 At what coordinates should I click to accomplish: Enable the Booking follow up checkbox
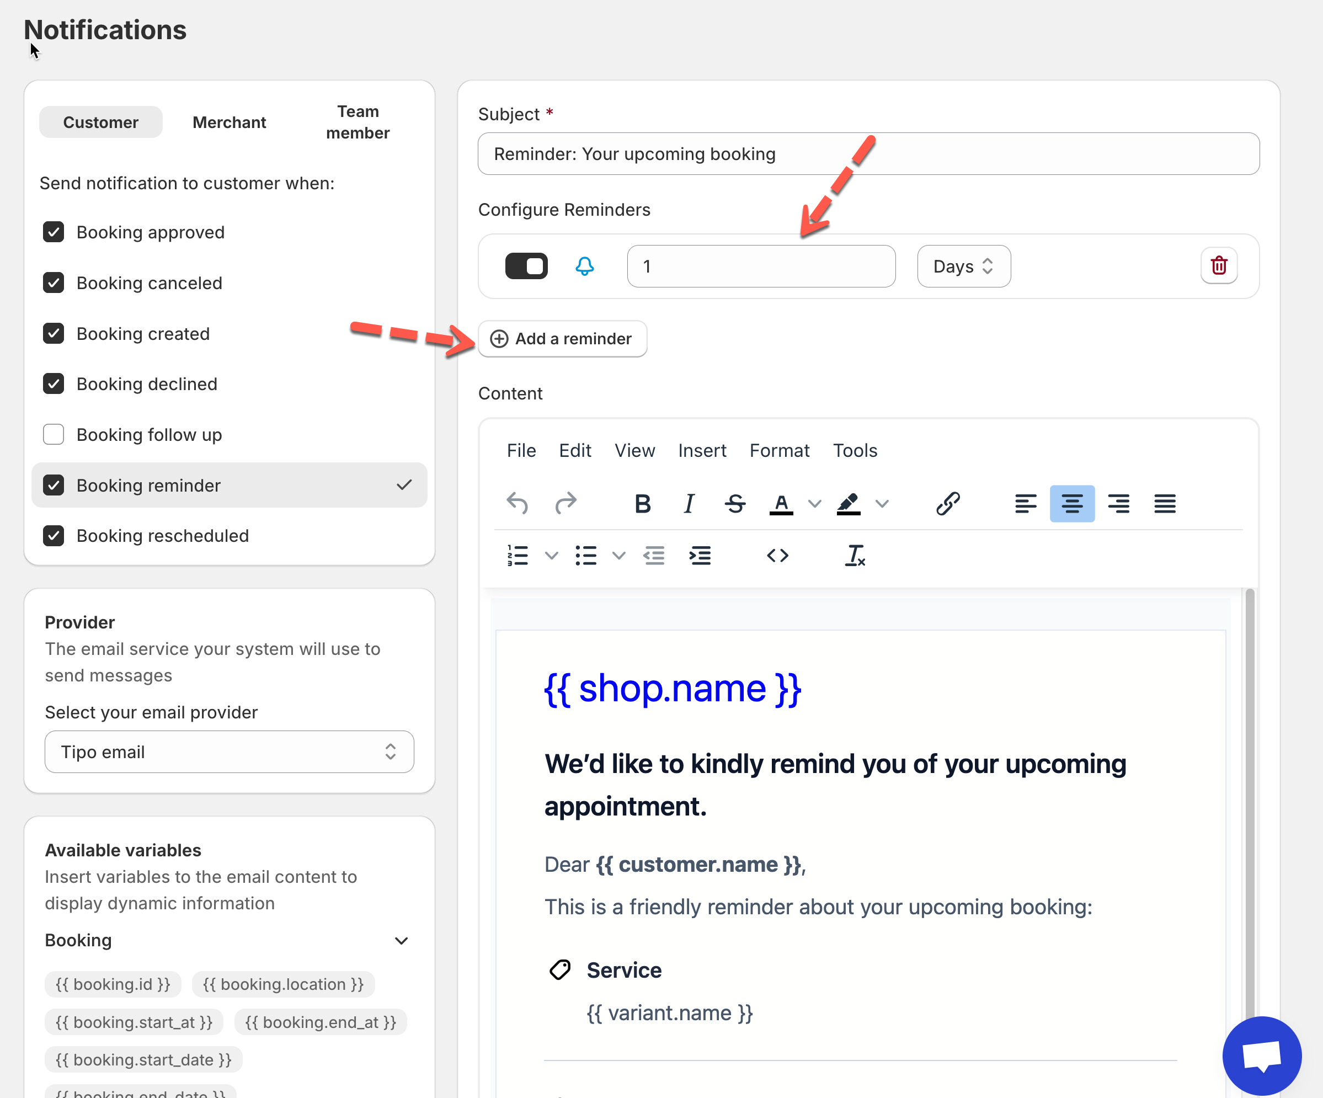pos(54,435)
